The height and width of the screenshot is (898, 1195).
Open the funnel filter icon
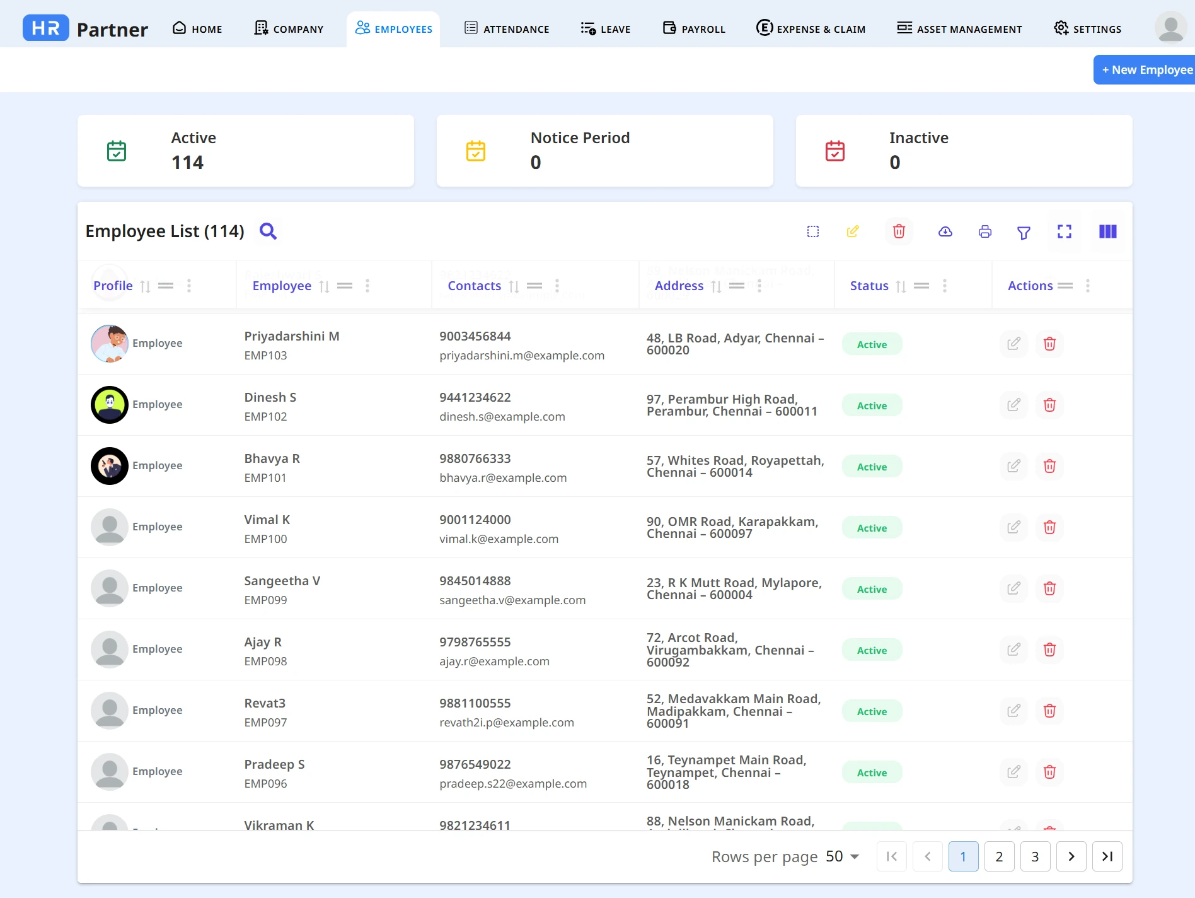(1024, 233)
